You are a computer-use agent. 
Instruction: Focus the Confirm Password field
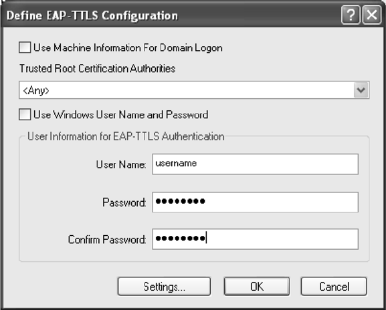point(256,239)
